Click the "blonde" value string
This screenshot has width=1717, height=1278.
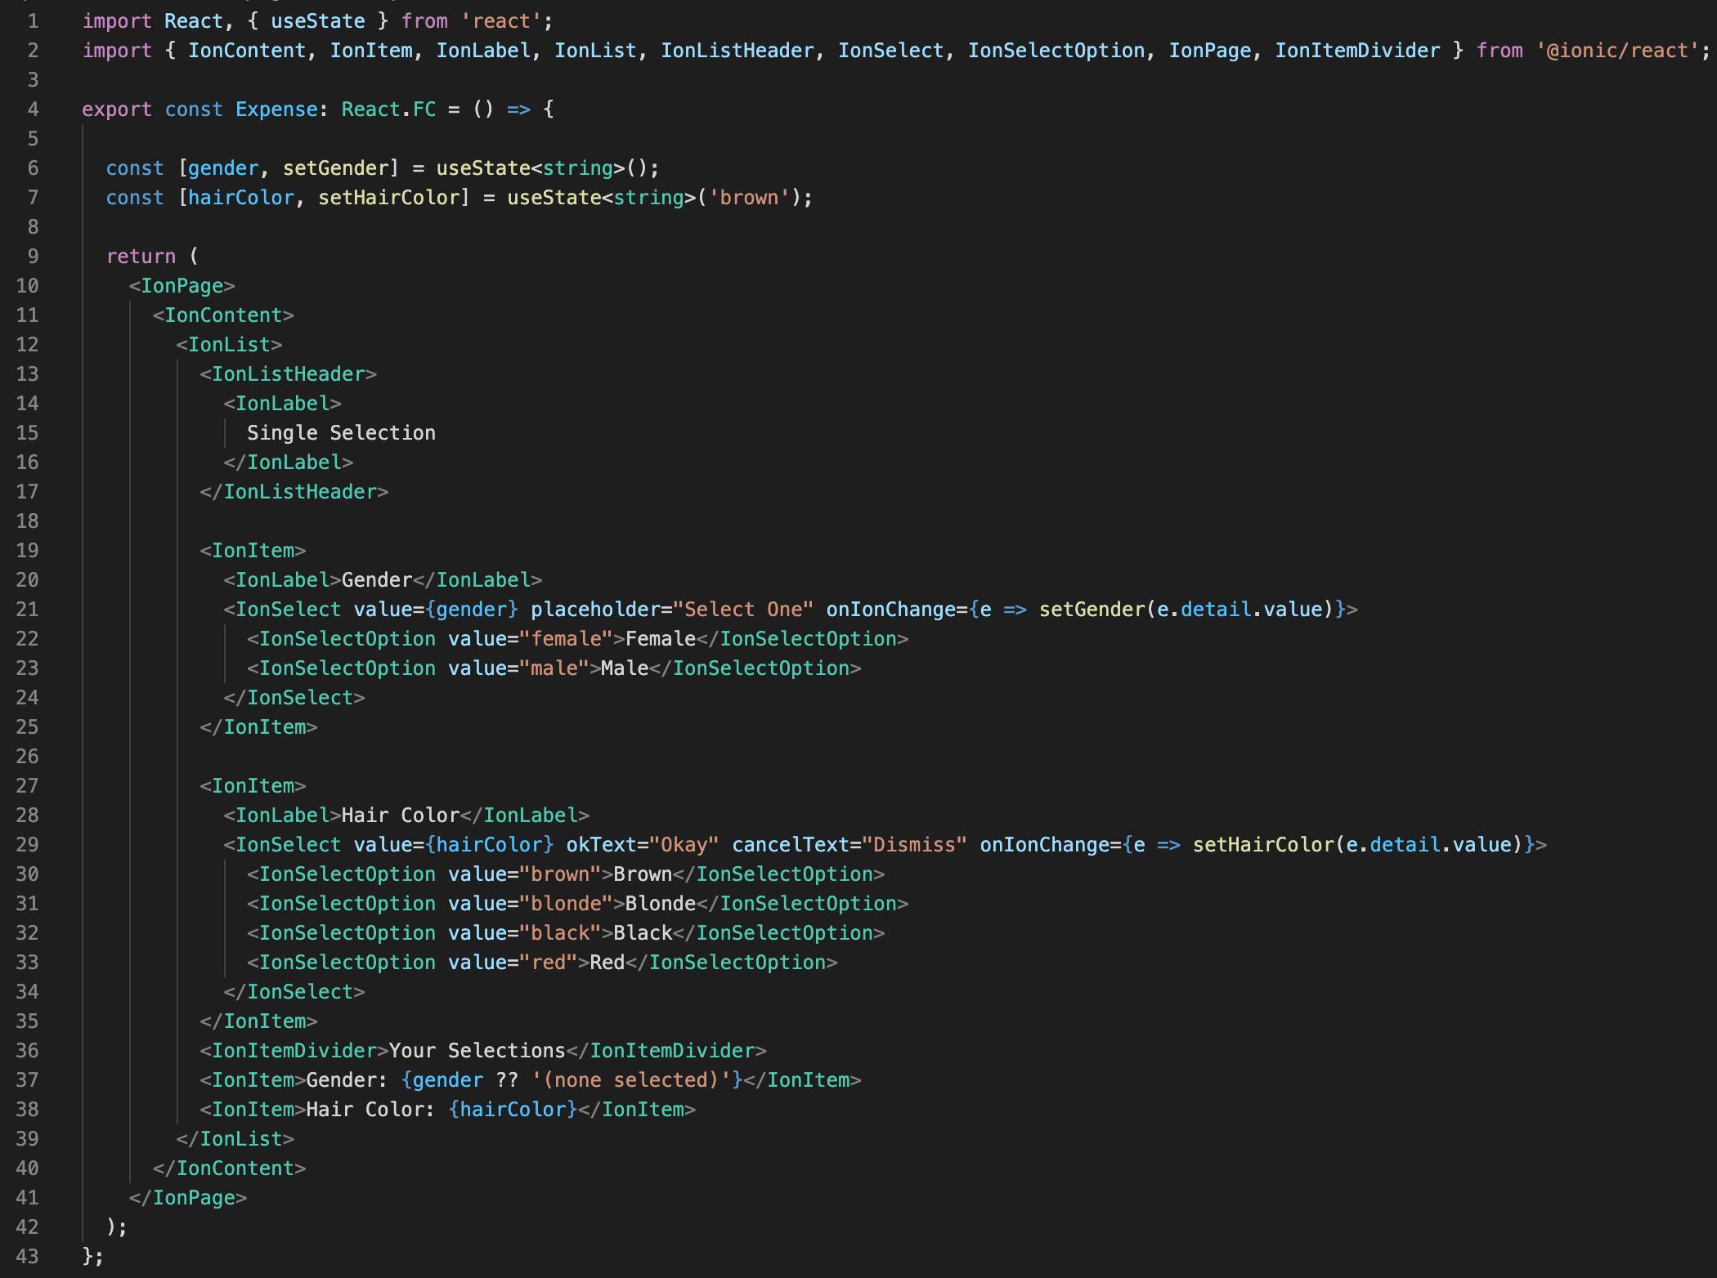tap(566, 904)
